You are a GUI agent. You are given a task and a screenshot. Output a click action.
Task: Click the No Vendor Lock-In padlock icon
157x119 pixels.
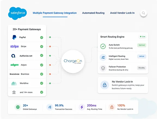pyautogui.click(x=105, y=85)
